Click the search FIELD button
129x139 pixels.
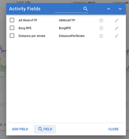tap(45, 129)
